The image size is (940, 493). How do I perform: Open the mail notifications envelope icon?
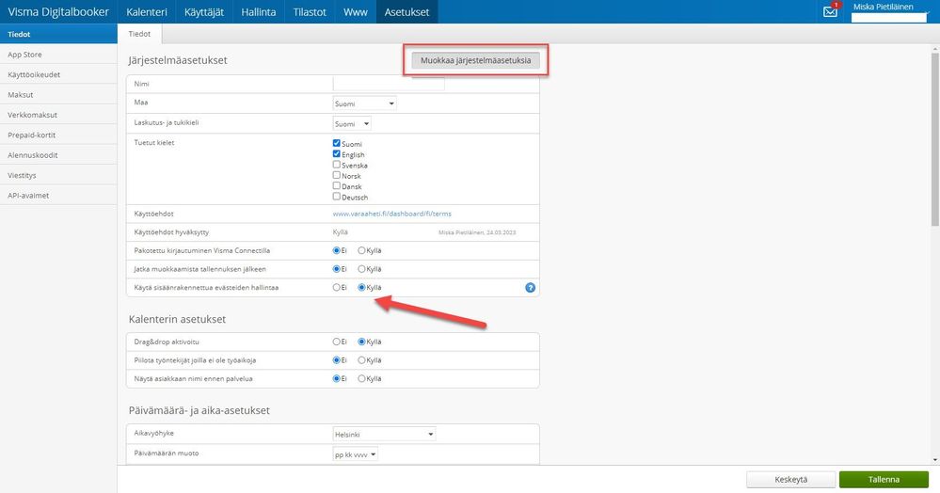829,12
